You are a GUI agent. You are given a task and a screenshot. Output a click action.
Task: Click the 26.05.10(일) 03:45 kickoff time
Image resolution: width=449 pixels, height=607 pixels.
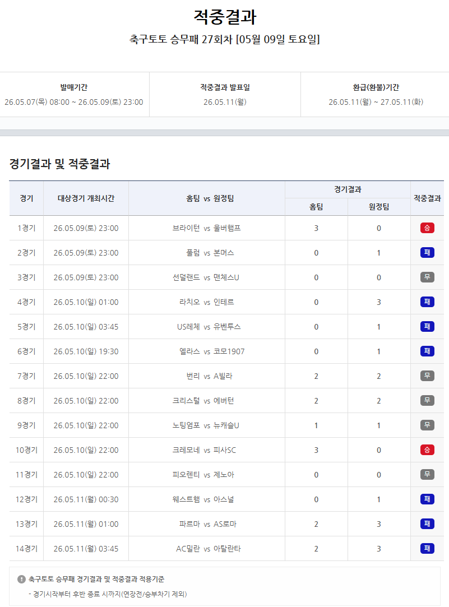point(86,327)
